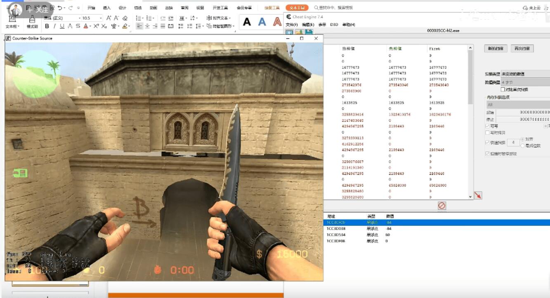
Task: Toggle 可写 checkbox
Action: coord(487,126)
